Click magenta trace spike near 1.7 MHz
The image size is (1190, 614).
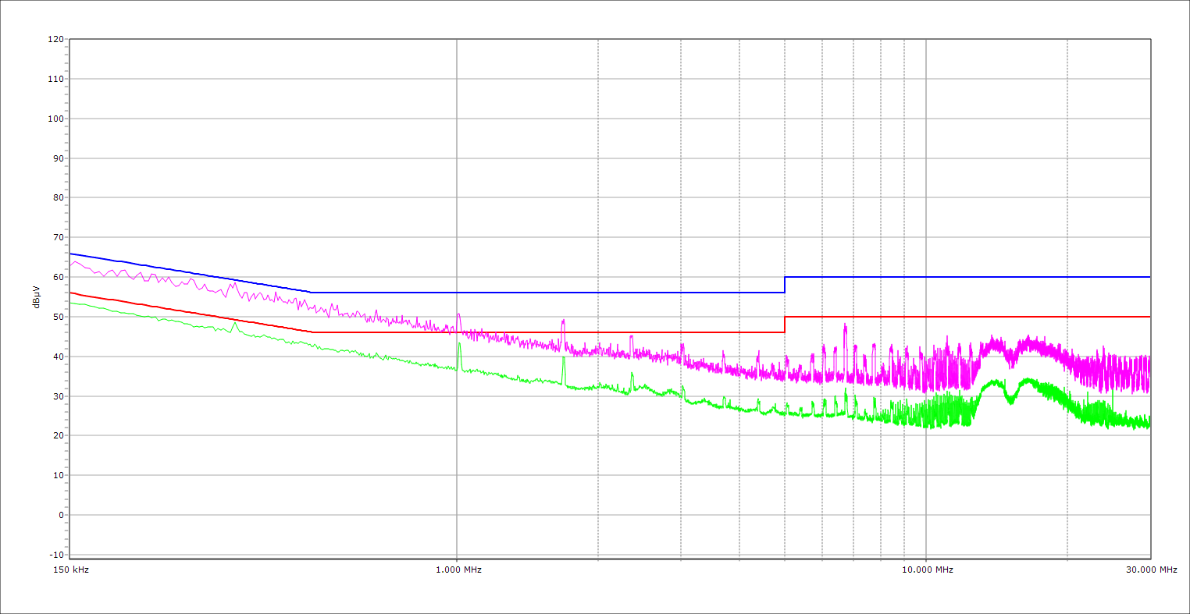[x=563, y=321]
